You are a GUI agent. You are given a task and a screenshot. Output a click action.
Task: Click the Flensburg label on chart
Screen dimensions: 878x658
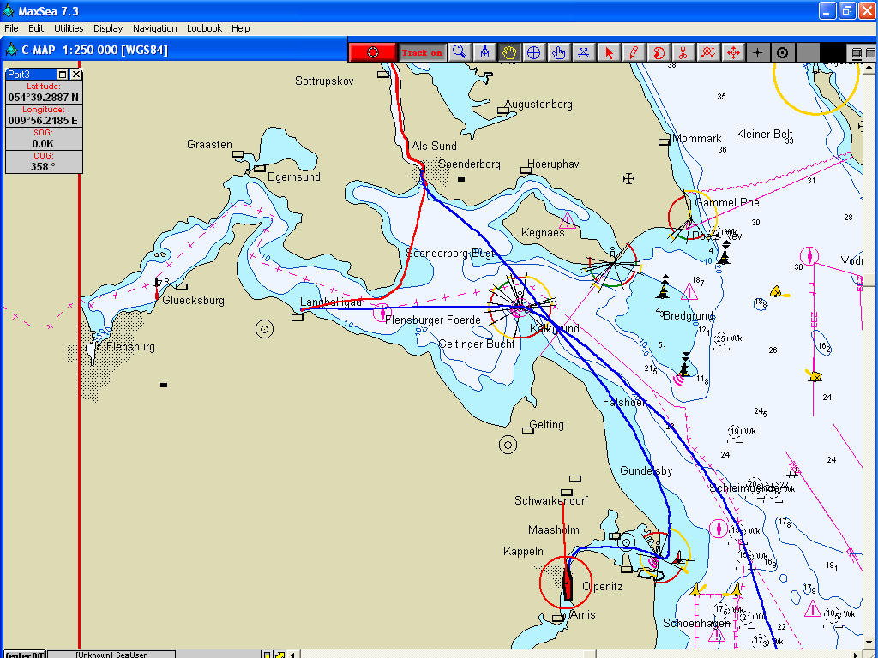(x=130, y=346)
